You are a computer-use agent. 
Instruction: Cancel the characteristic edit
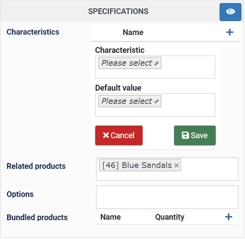[119, 135]
